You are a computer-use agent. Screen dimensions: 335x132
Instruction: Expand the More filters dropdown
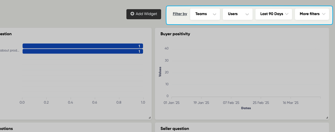point(312,14)
